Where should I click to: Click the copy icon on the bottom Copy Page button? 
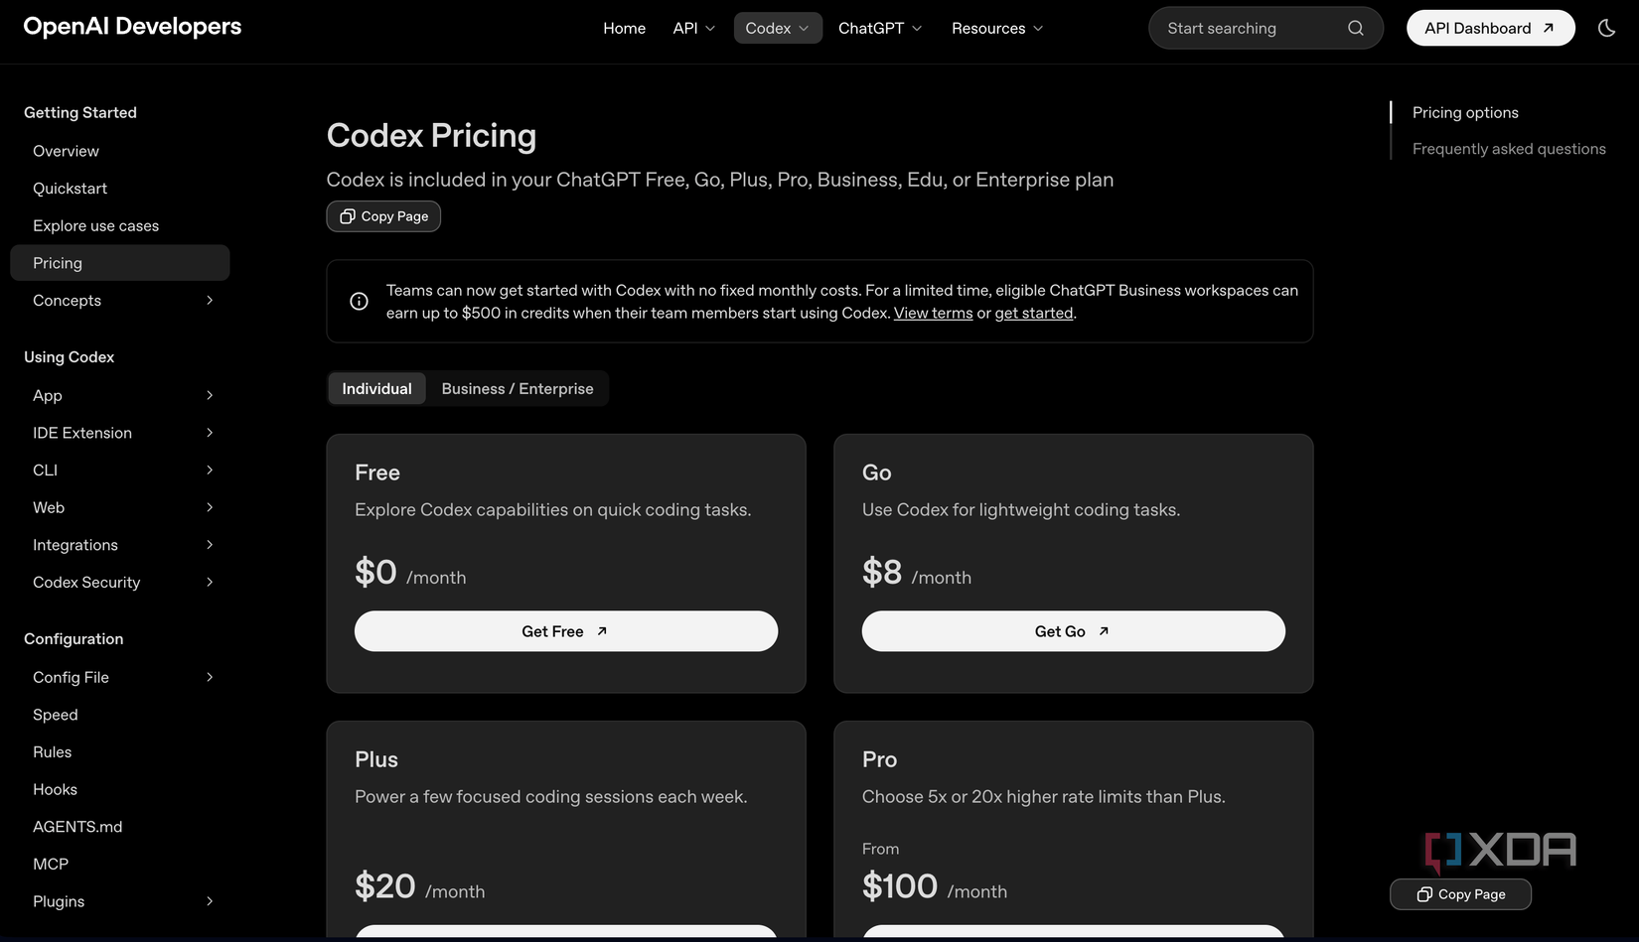click(1424, 894)
